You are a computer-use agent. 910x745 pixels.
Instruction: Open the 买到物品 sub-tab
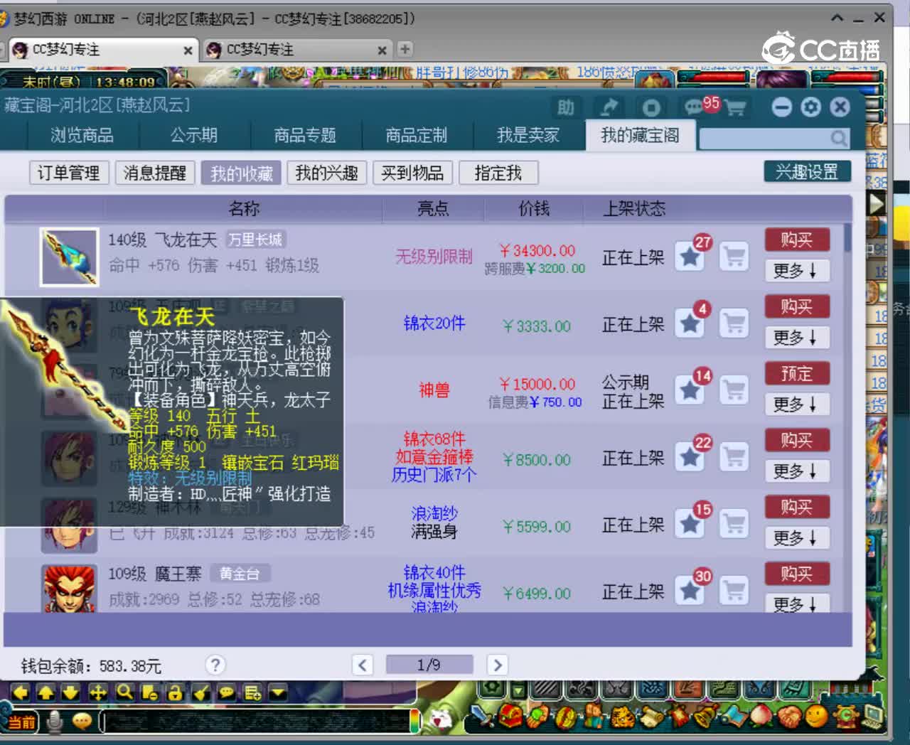412,173
